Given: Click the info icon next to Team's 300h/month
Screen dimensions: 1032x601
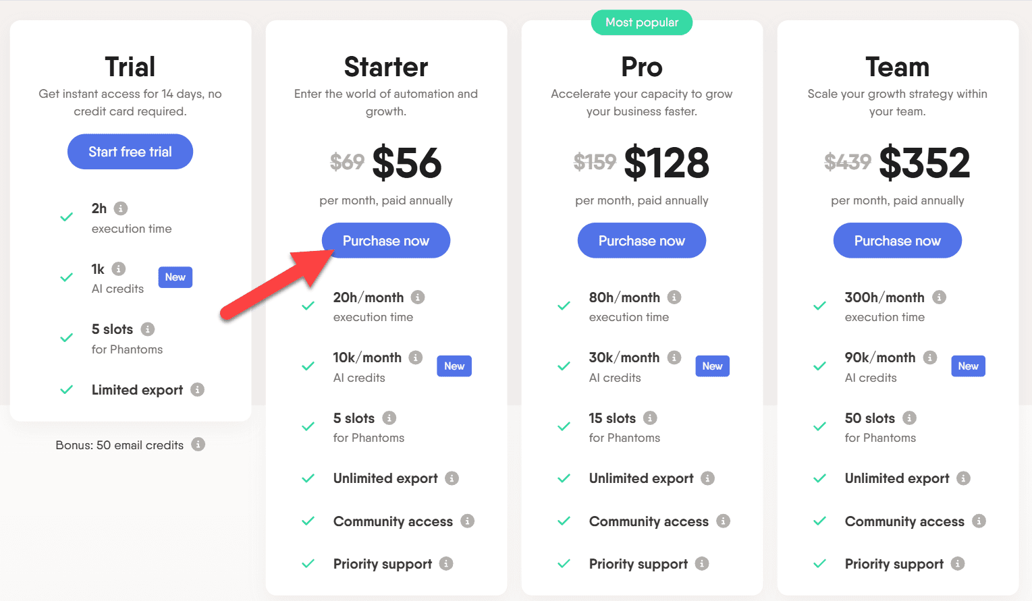Looking at the screenshot, I should pos(940,297).
